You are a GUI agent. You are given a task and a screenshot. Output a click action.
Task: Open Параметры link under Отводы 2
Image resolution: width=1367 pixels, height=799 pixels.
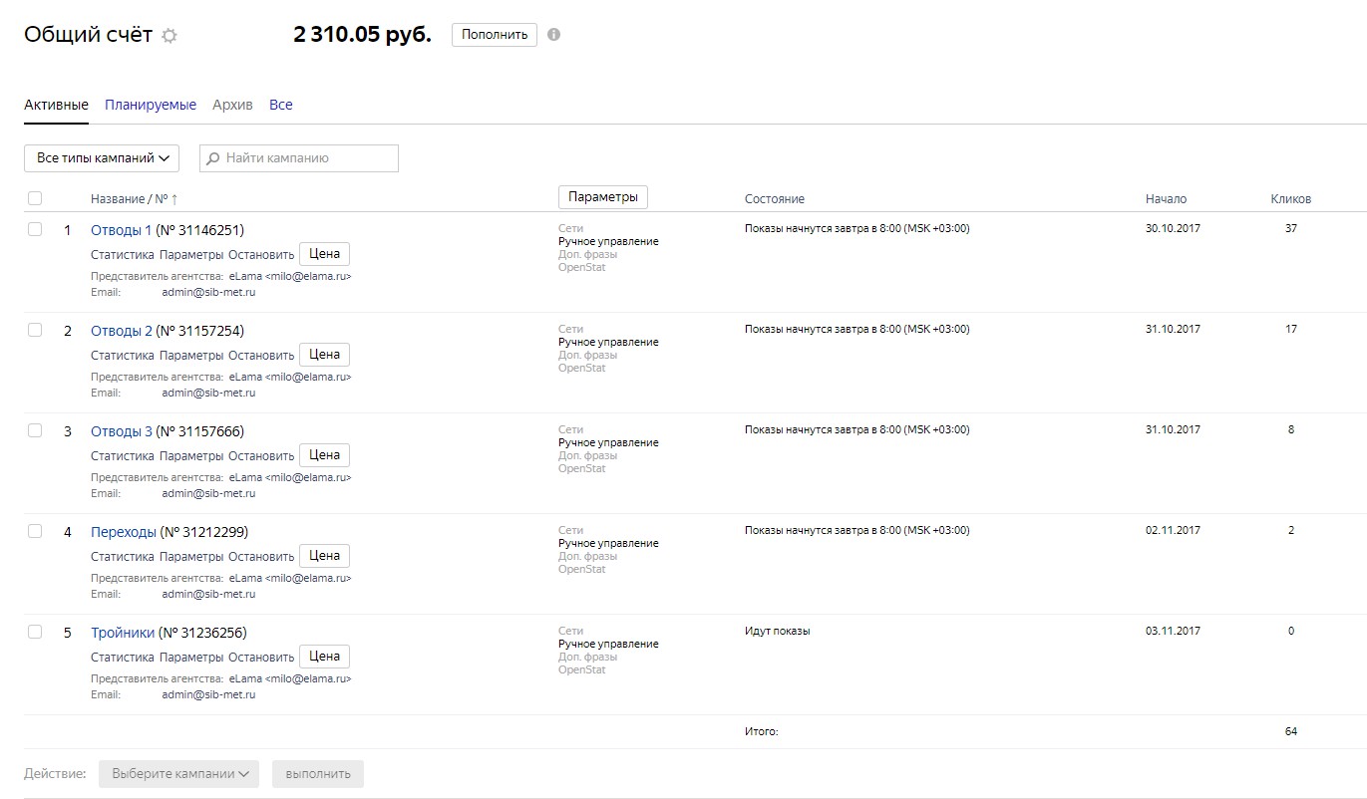(x=191, y=356)
